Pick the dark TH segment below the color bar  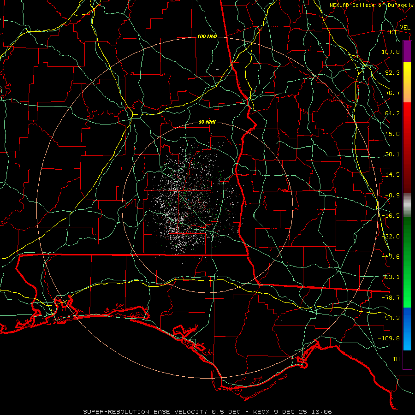click(x=407, y=360)
